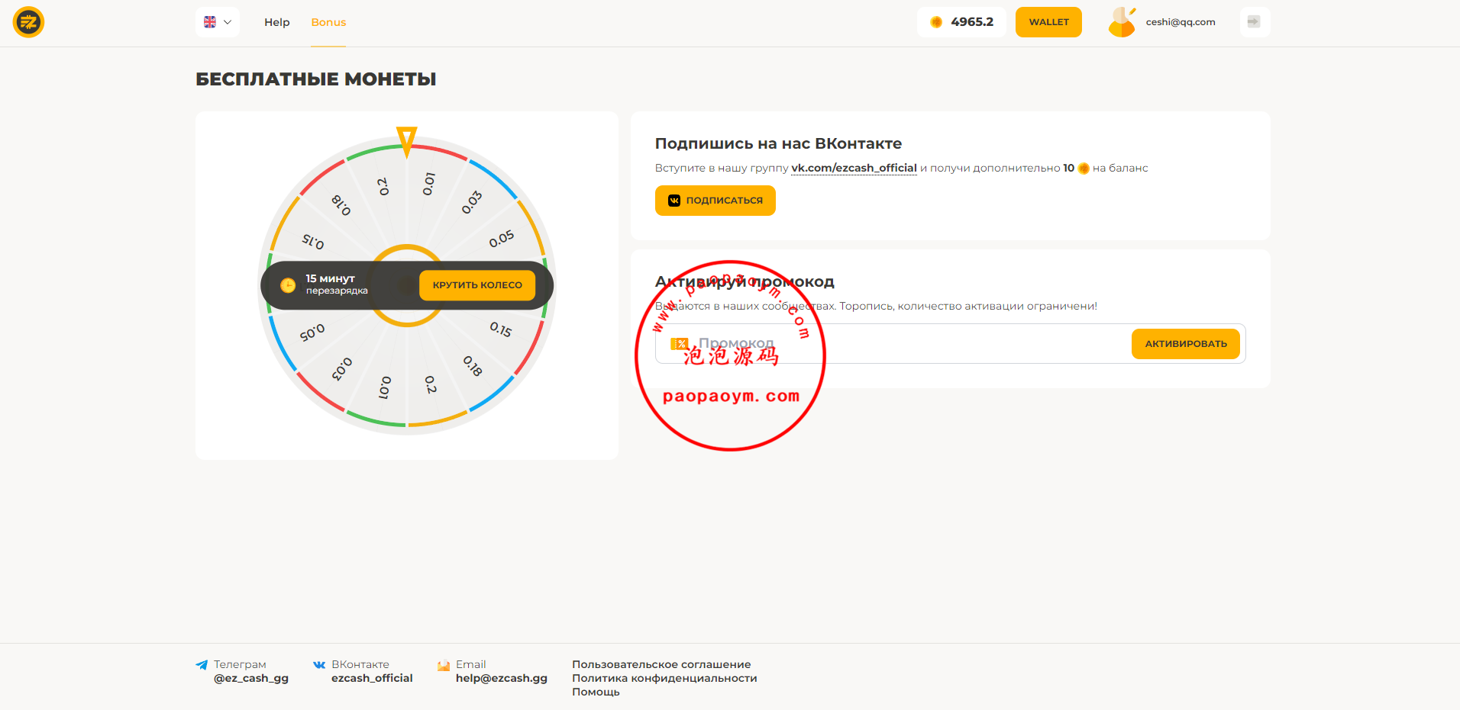Open the Help menu item
Viewport: 1460px width, 710px height.
[x=277, y=22]
